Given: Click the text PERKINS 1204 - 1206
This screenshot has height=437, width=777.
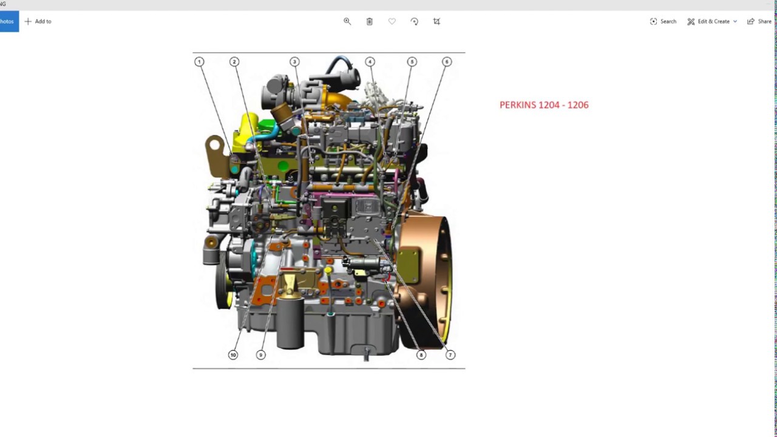Looking at the screenshot, I should pyautogui.click(x=544, y=105).
